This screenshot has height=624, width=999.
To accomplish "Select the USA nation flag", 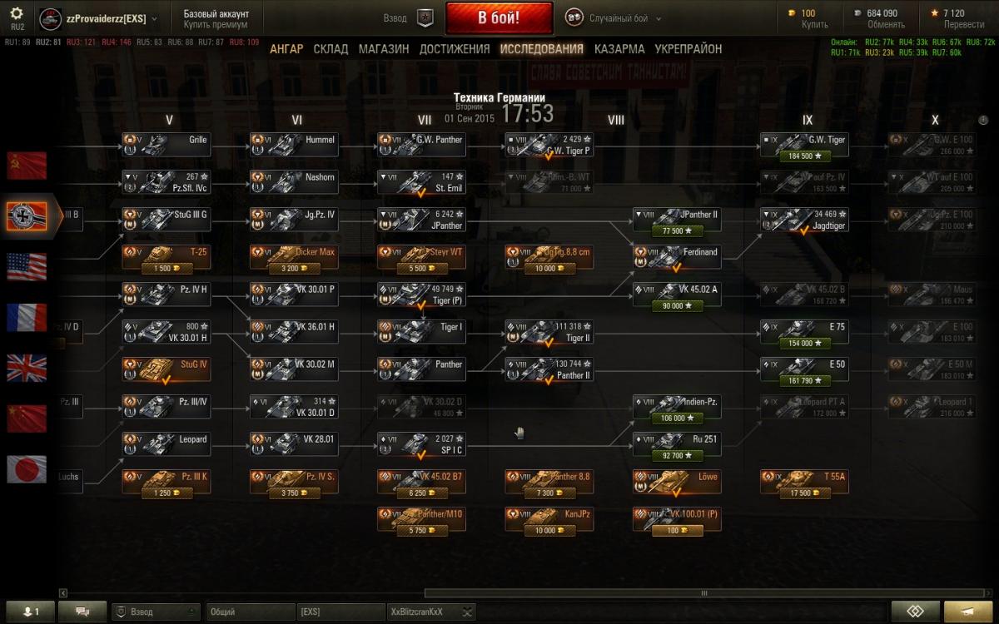I will tap(27, 266).
